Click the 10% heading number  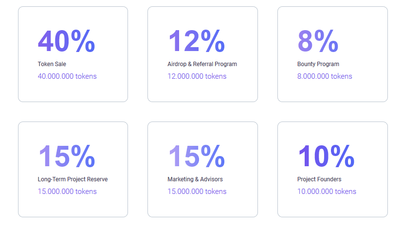coord(326,157)
